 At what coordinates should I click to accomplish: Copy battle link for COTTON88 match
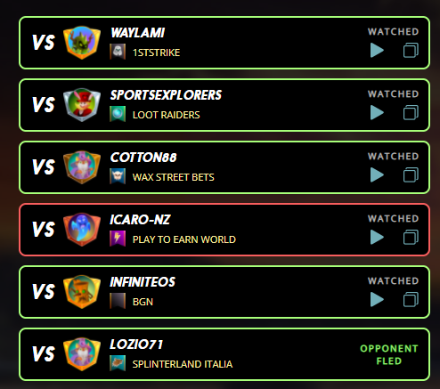[x=411, y=174]
